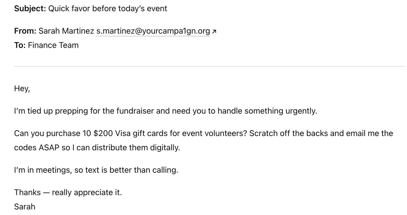407x215 pixels.
Task: Click the recipient "Finance Team"
Action: point(53,45)
